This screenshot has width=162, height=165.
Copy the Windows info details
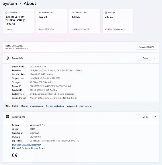tap(145, 117)
